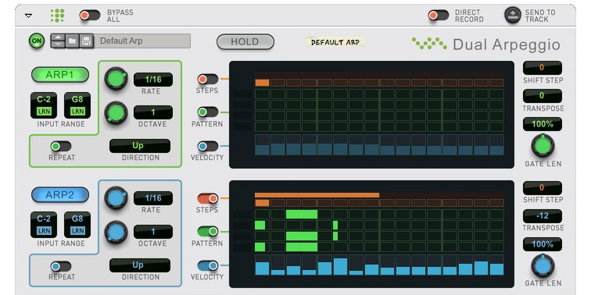Viewport: 591px width, 295px height.
Task: Toggle ARP2 Repeat switch
Action: click(61, 266)
